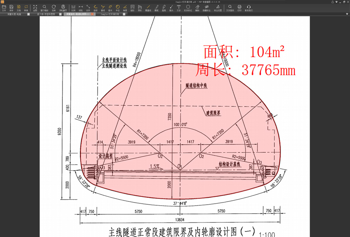Screen dimensions: 350x237
Task: Open the 文字查找 (Text search) tool
Action: click(x=230, y=8)
